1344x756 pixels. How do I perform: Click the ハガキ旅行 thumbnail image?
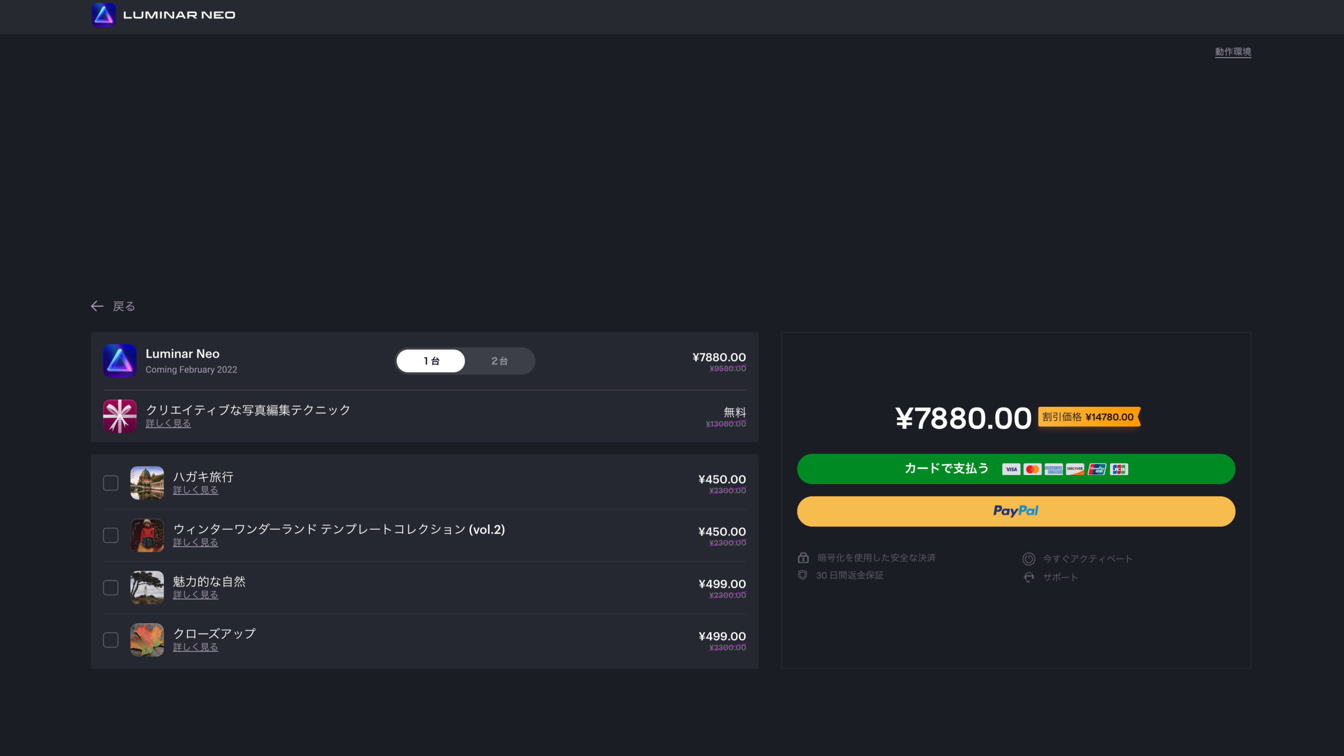[x=147, y=483]
